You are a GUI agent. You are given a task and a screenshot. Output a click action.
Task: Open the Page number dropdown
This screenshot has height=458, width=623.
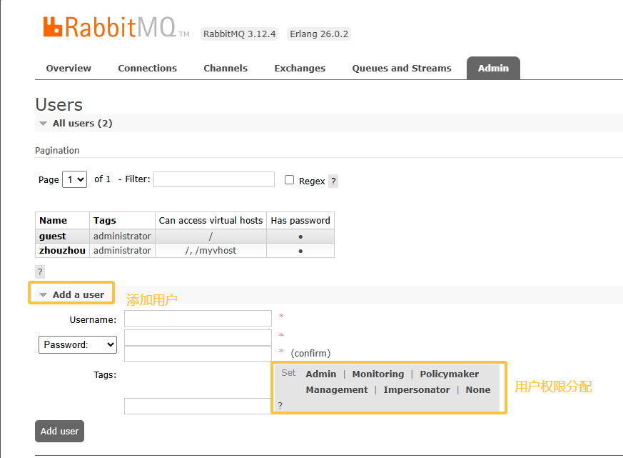click(x=75, y=179)
